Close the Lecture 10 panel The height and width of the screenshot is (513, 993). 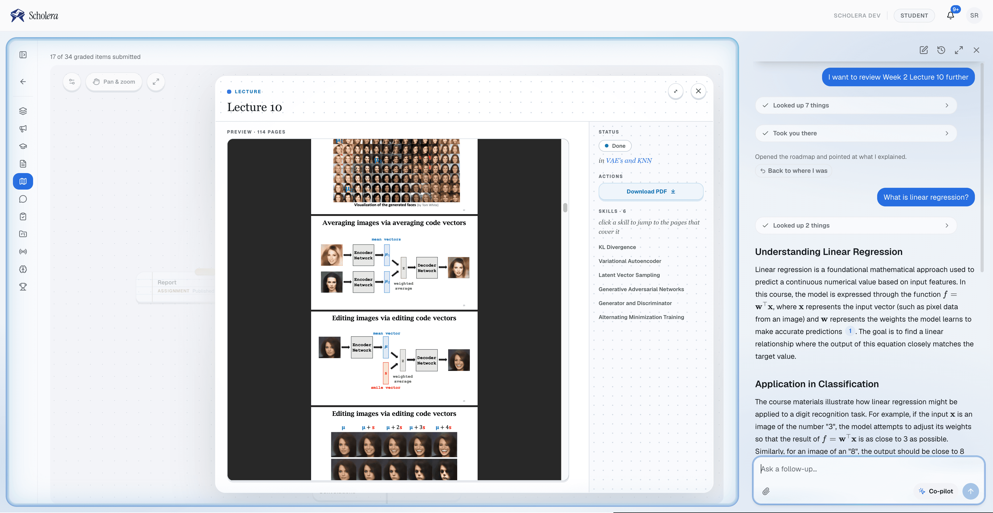point(698,91)
